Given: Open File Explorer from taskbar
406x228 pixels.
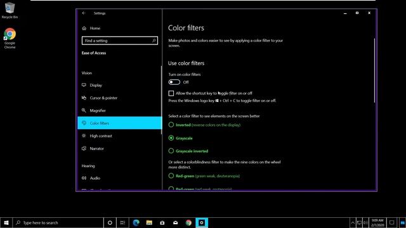Looking at the screenshot, I should click(149, 222).
